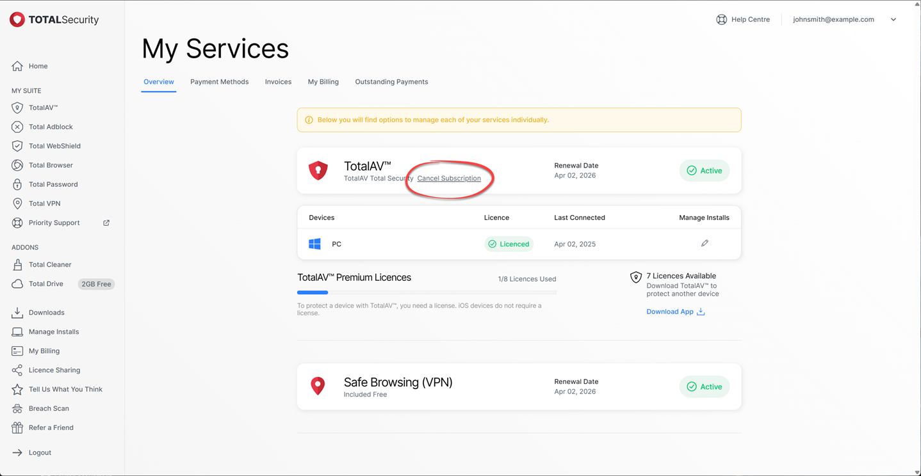Viewport: 921px width, 476px height.
Task: Expand the account dropdown chevron
Action: [893, 20]
